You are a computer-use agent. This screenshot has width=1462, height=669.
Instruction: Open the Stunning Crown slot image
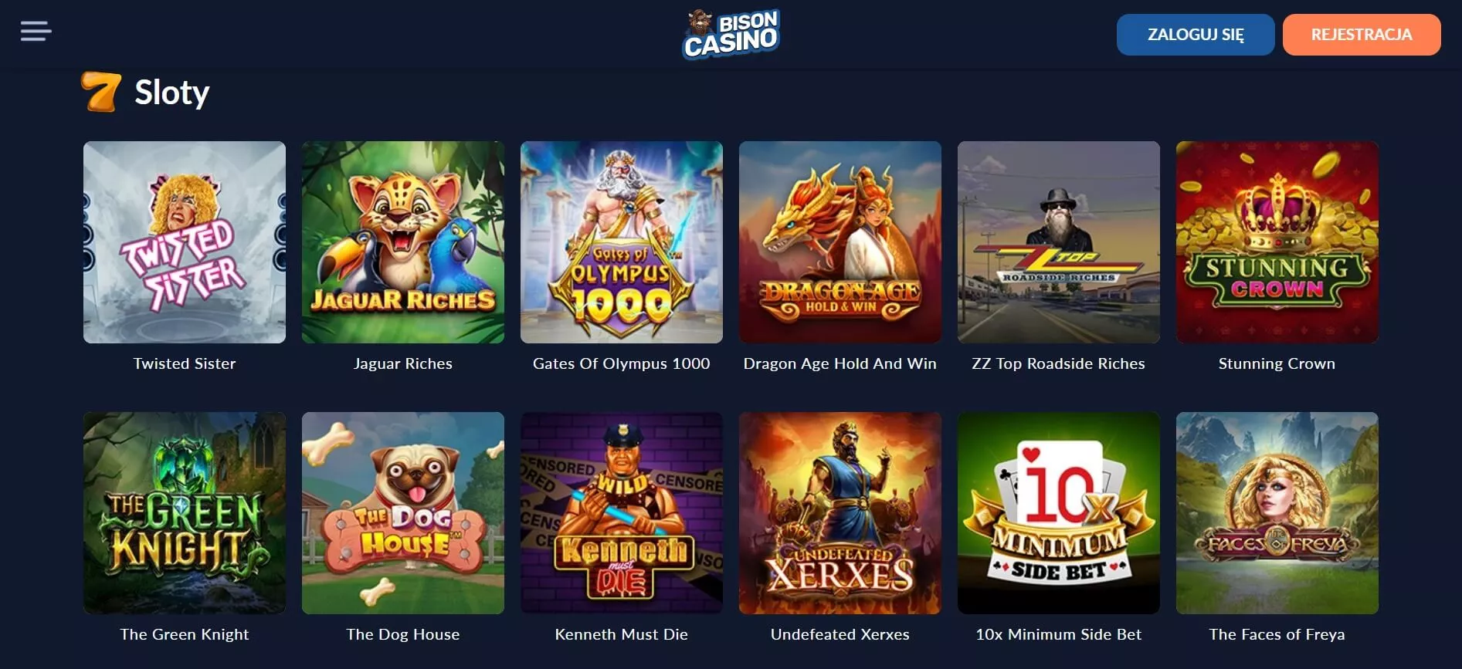click(x=1277, y=242)
